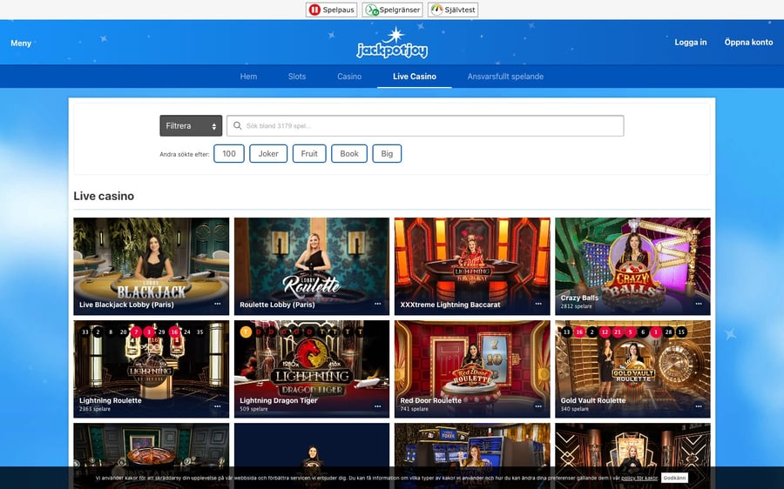Open more options on Live Blackjack Lobby card

[x=218, y=304]
